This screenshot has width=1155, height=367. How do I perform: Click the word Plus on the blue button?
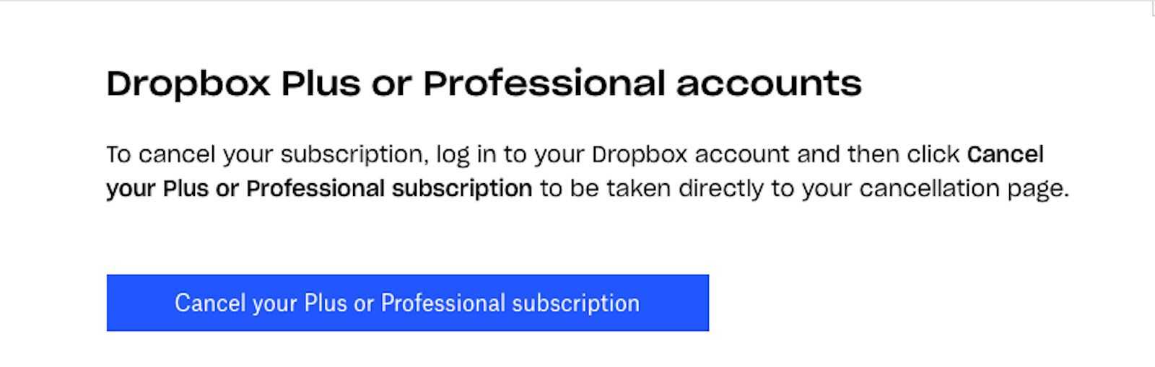click(x=326, y=303)
